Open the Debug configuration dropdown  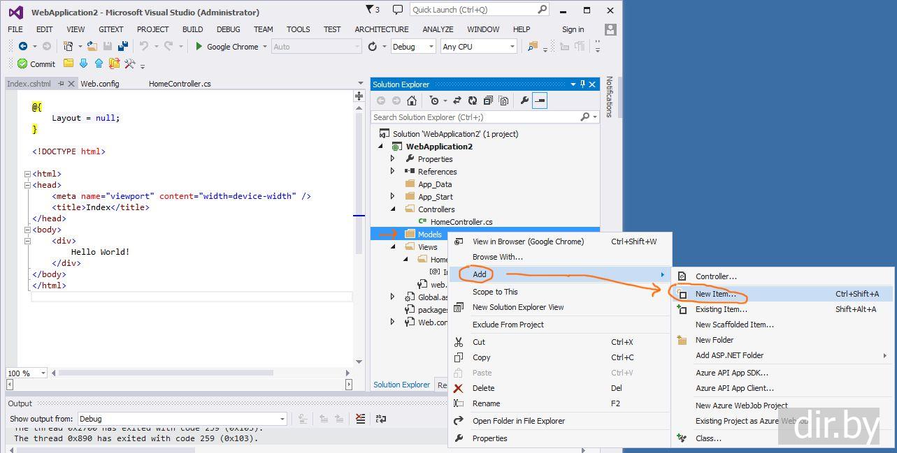414,47
